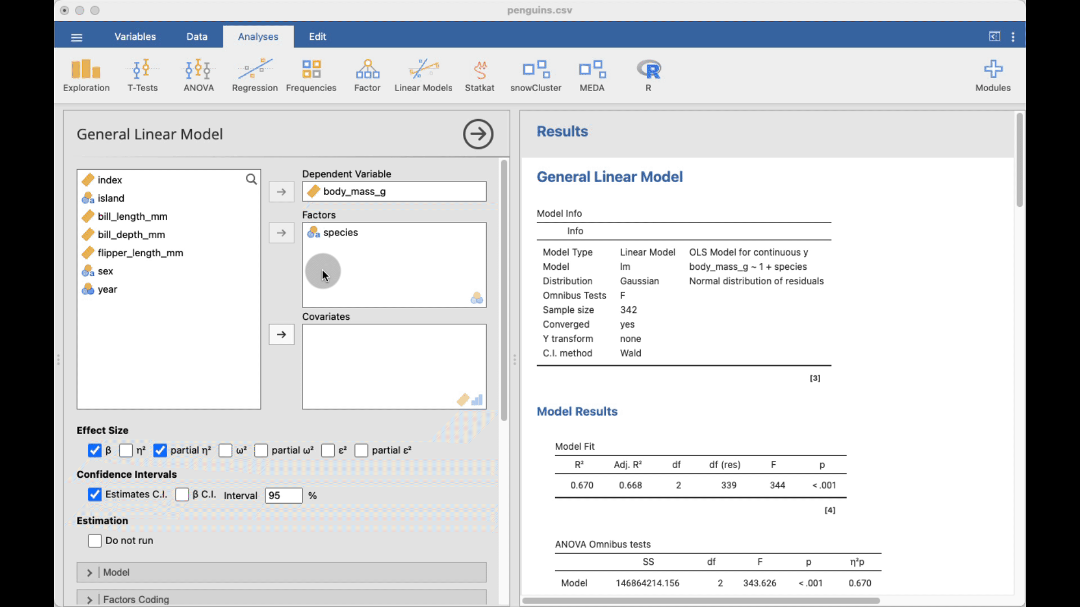Uncheck the partial η² checkbox
Viewport: 1080px width, 607px height.
160,451
